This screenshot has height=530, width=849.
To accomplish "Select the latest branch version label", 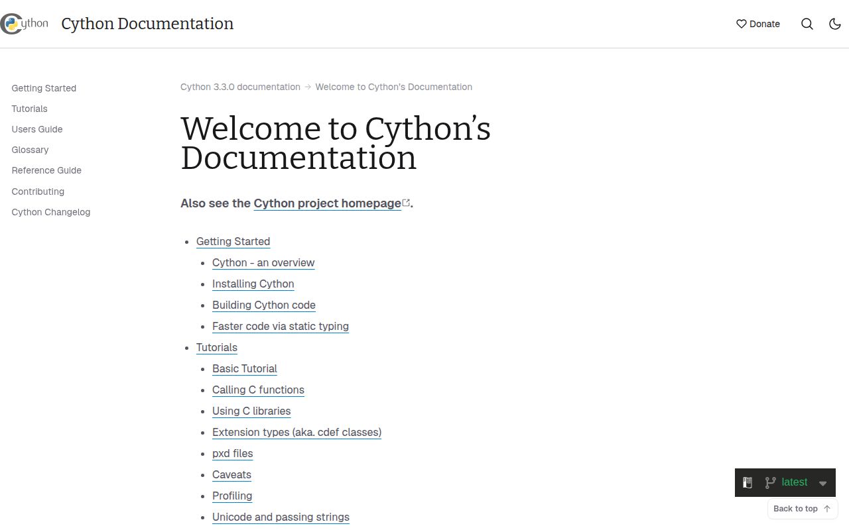I will point(795,482).
